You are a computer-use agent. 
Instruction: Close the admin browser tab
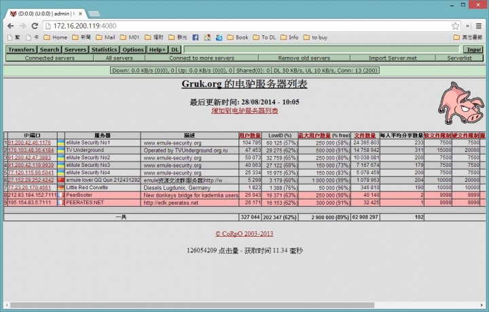point(80,14)
